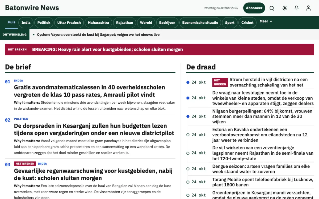
Task: Open the Maharashtra section
Action: [x=98, y=23]
